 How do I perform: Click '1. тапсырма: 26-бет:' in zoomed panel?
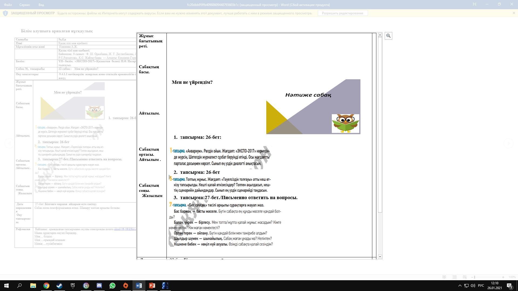(197, 137)
